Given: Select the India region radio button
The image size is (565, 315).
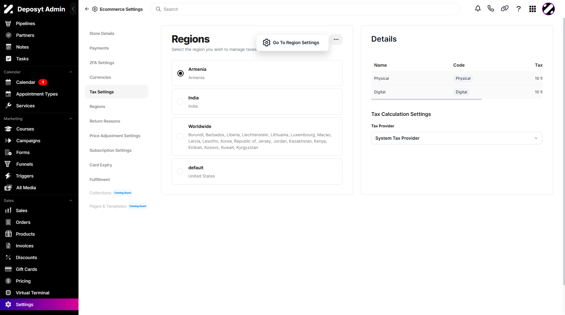Looking at the screenshot, I should (x=180, y=102).
